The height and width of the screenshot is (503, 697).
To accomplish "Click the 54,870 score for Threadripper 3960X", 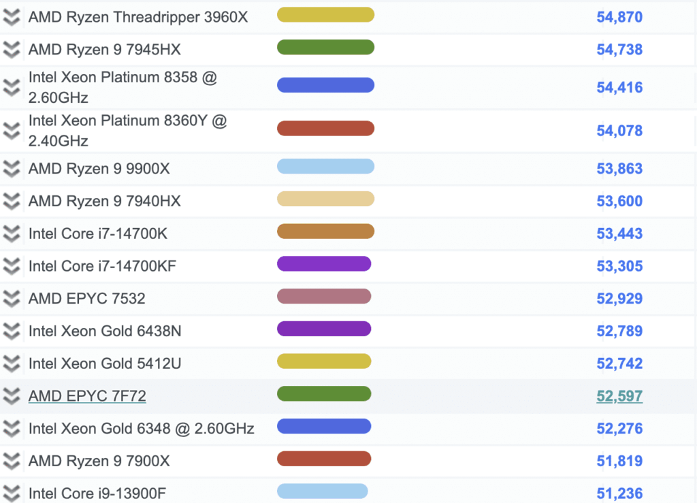I will (x=619, y=17).
